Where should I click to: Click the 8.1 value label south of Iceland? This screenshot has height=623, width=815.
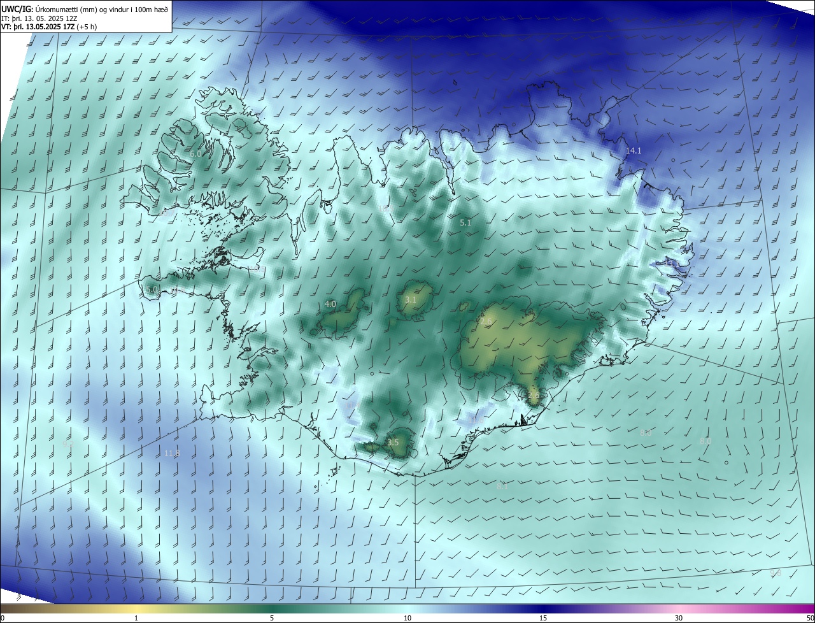502,487
